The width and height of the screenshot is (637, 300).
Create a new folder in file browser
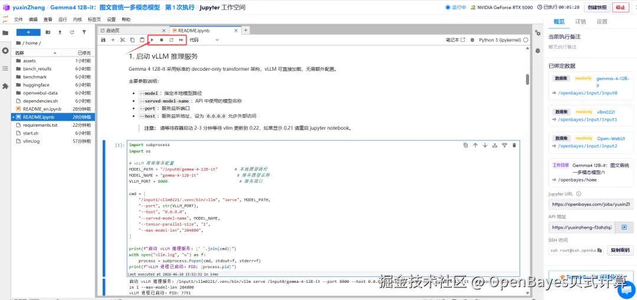pos(48,32)
